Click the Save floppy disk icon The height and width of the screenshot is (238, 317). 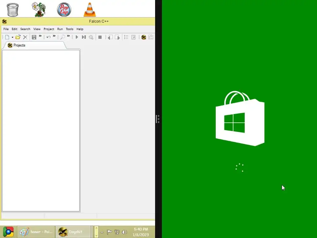pyautogui.click(x=34, y=37)
